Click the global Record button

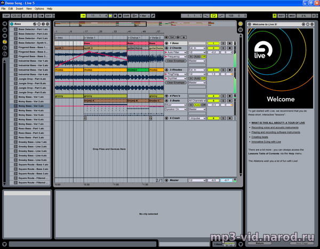120,15
